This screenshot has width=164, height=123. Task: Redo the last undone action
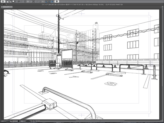click(22, 2)
